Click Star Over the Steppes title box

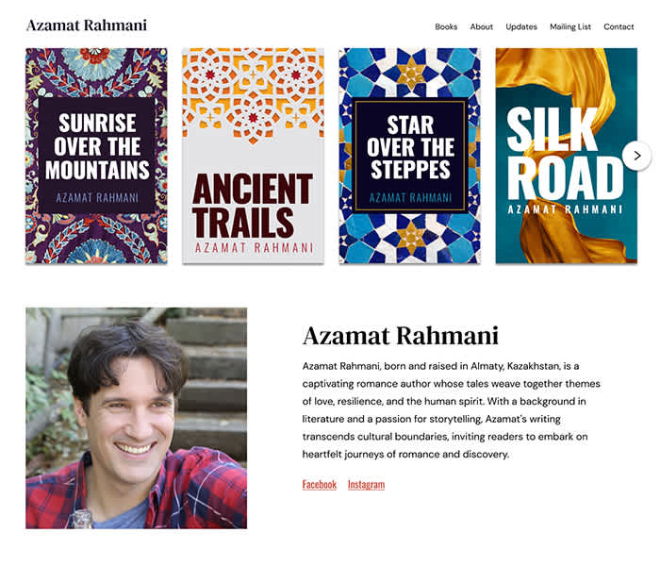[x=410, y=156]
